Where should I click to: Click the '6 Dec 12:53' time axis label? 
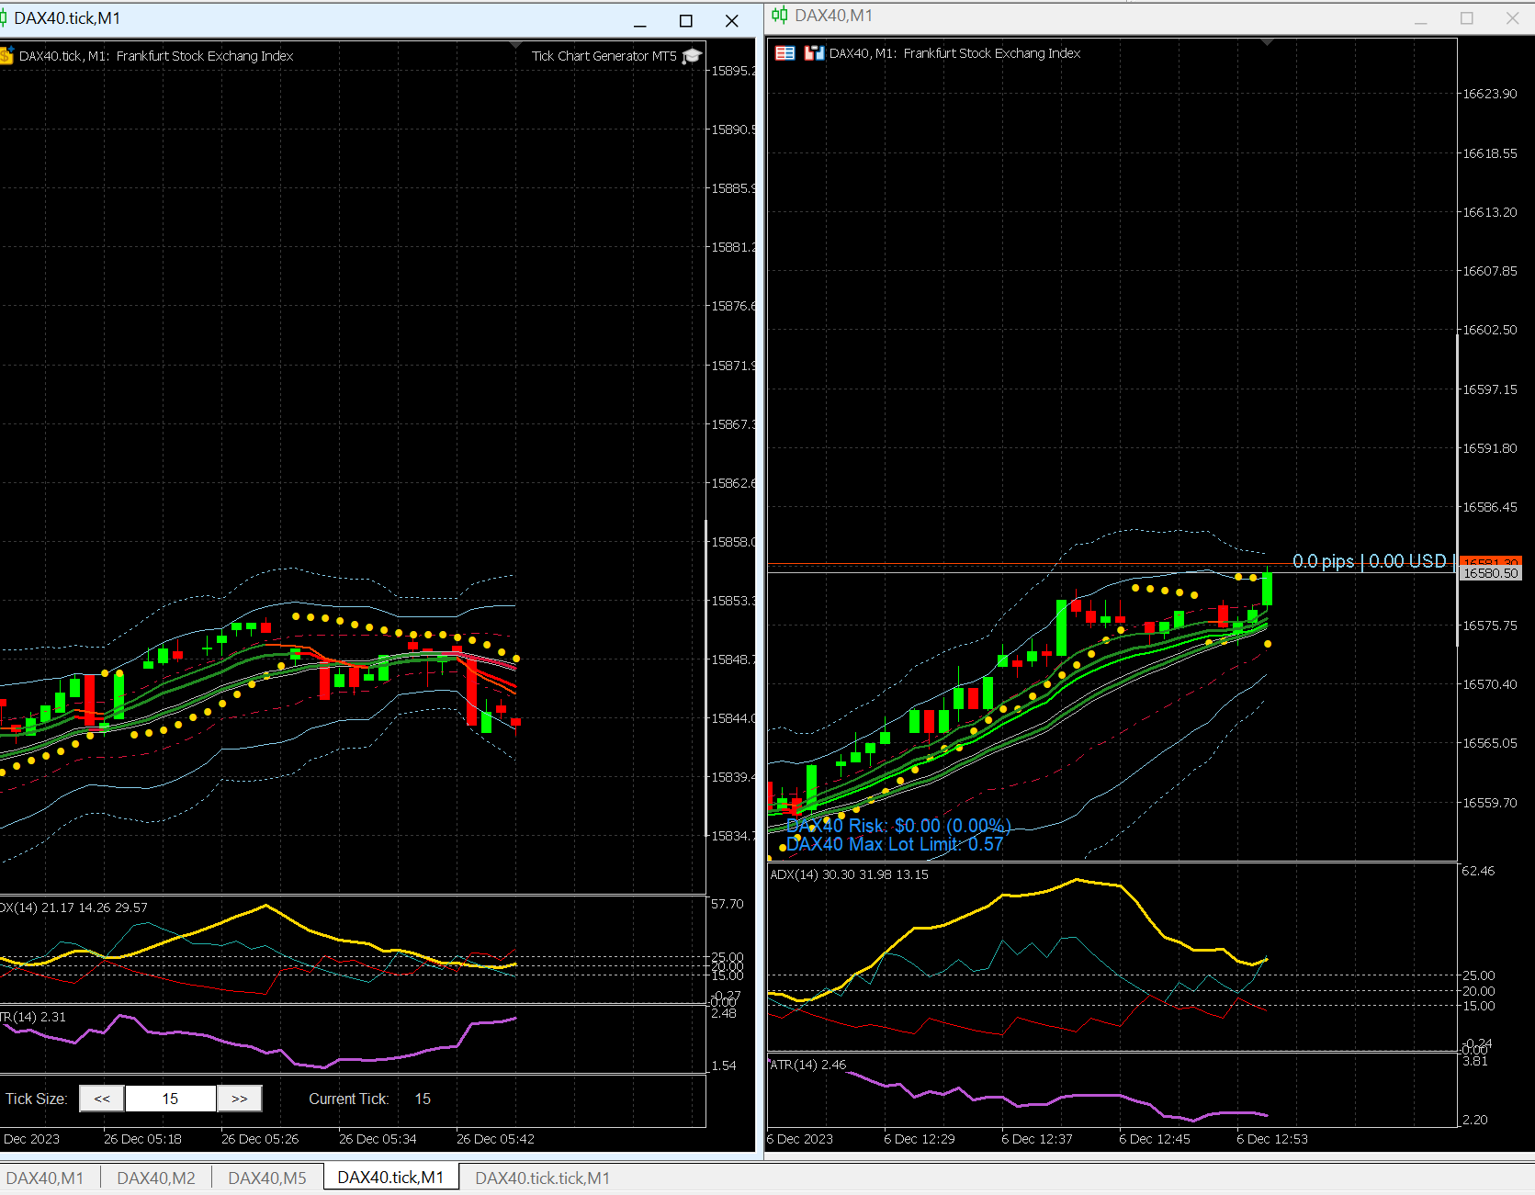1272,1139
